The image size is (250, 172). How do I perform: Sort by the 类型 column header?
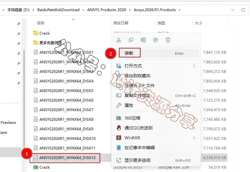click(161, 23)
